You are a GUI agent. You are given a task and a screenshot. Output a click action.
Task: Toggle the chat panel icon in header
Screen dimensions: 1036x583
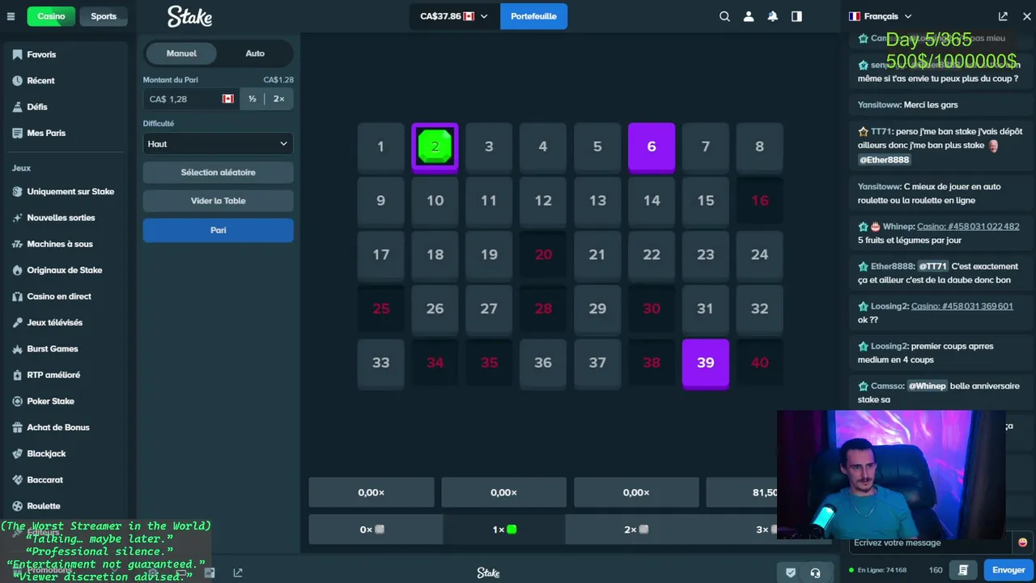[796, 16]
